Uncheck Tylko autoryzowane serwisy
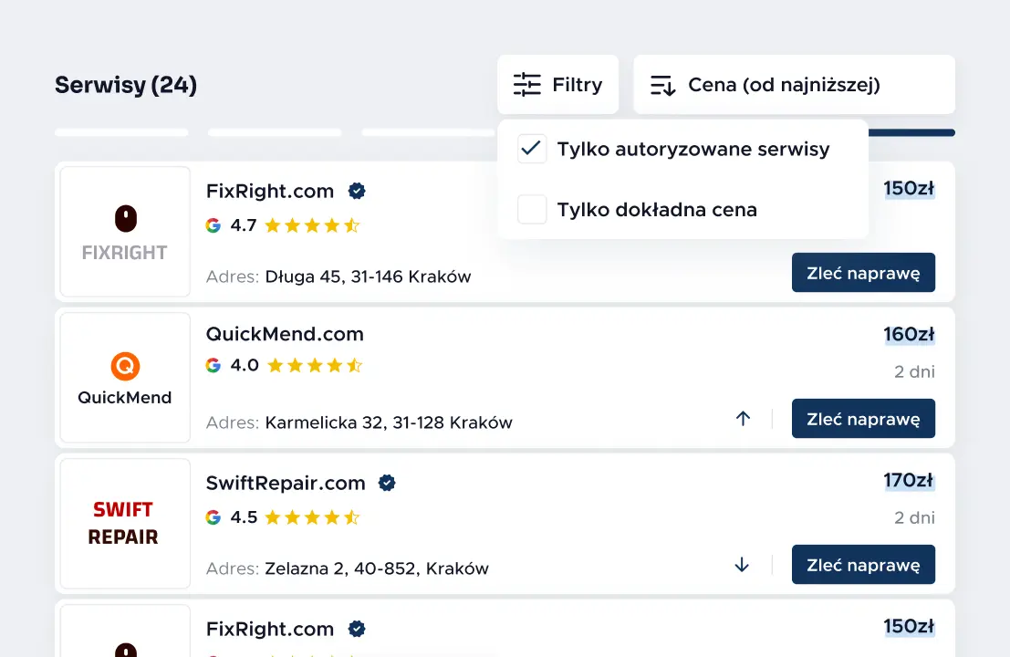 [x=532, y=149]
